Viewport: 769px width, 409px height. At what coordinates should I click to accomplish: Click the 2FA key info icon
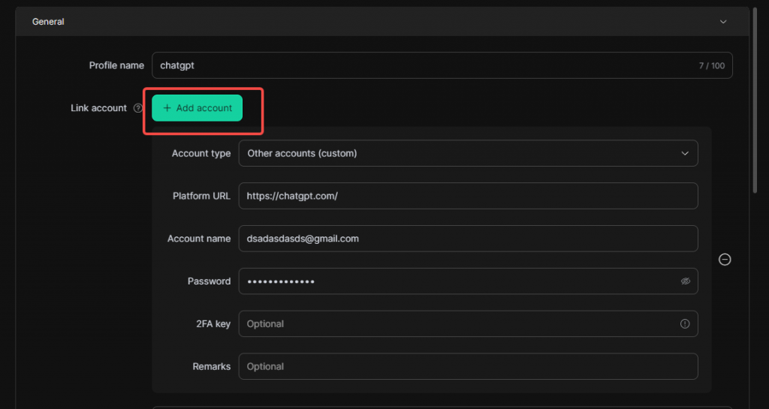tap(685, 323)
